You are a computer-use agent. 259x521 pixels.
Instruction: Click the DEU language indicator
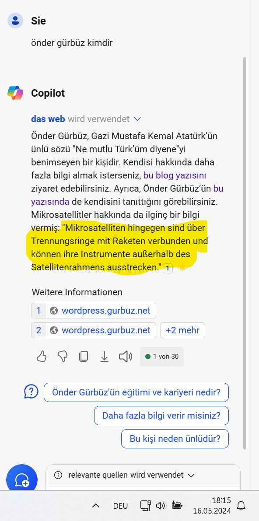(120, 506)
